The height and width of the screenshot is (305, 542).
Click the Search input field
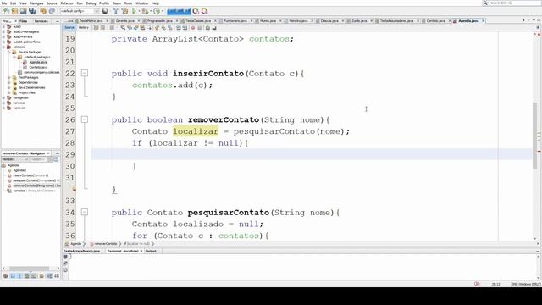point(514,3)
